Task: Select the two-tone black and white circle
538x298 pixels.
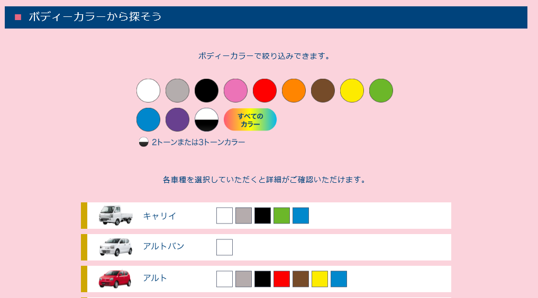Action: [206, 120]
